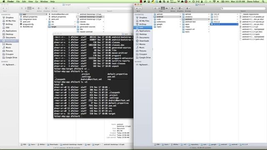Go forward in the target Finder window
Image resolution: width=267 pixels, height=150 pixels.
7,8
